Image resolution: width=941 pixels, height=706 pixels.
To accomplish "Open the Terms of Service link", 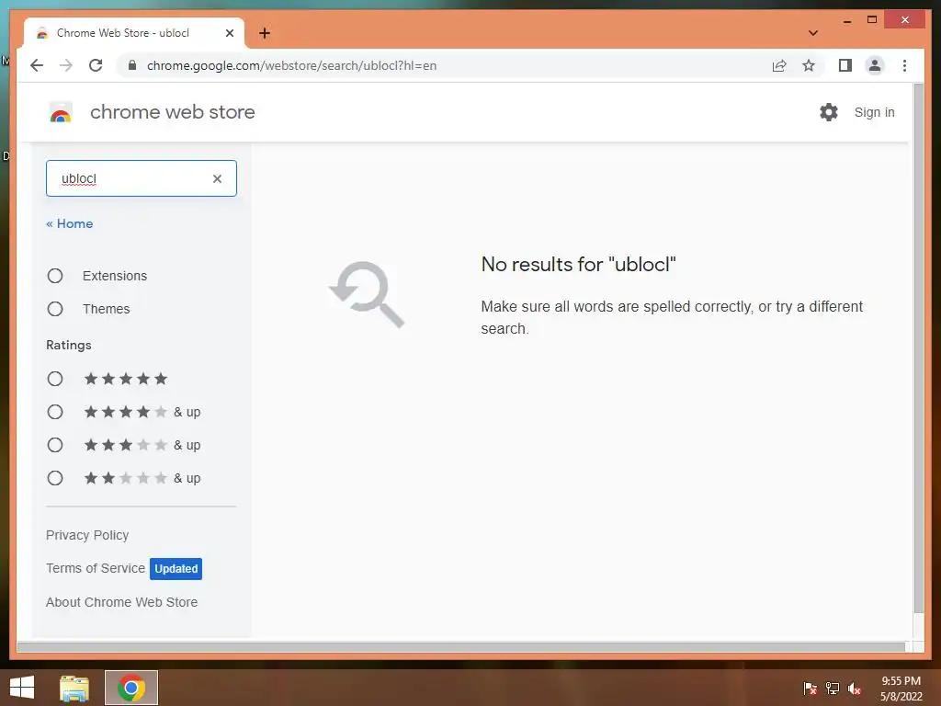I will [96, 568].
